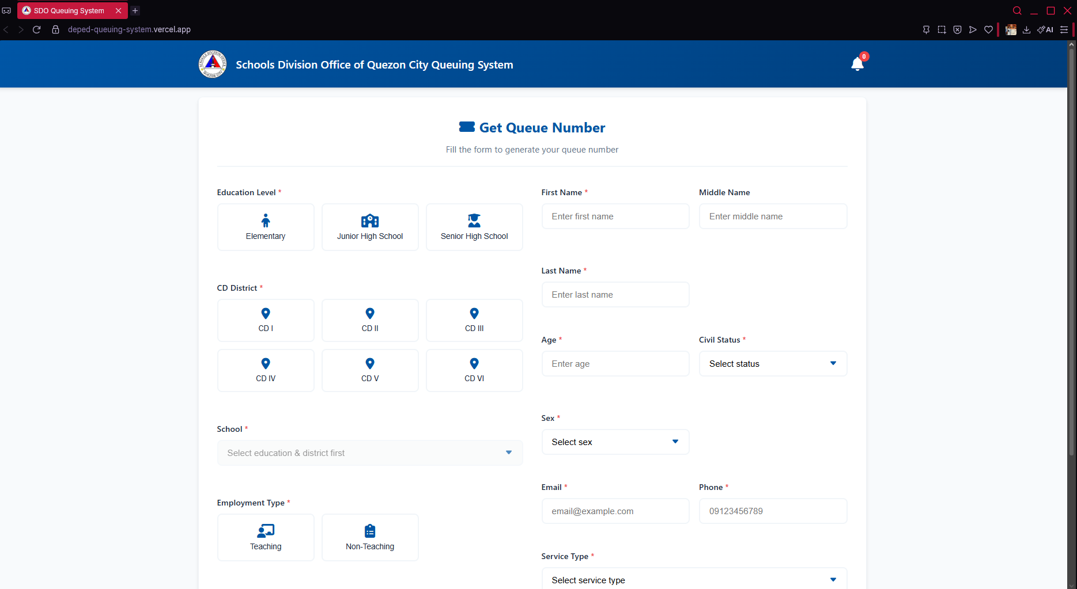Open the Select service type dropdown
This screenshot has height=589, width=1077.
694,579
